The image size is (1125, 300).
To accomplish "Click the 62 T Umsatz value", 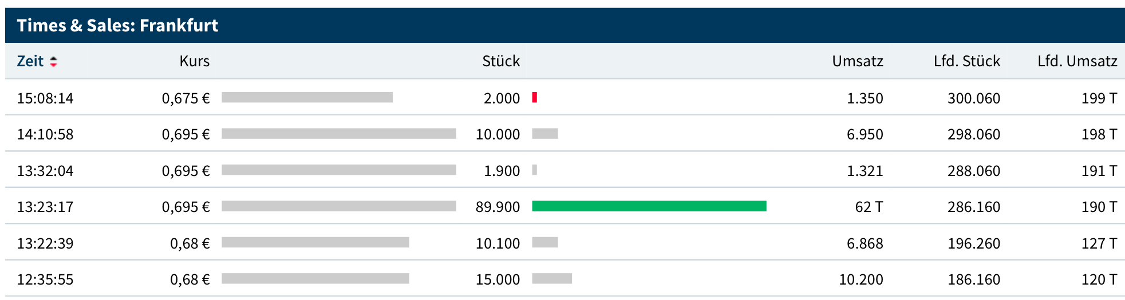I will tap(869, 207).
